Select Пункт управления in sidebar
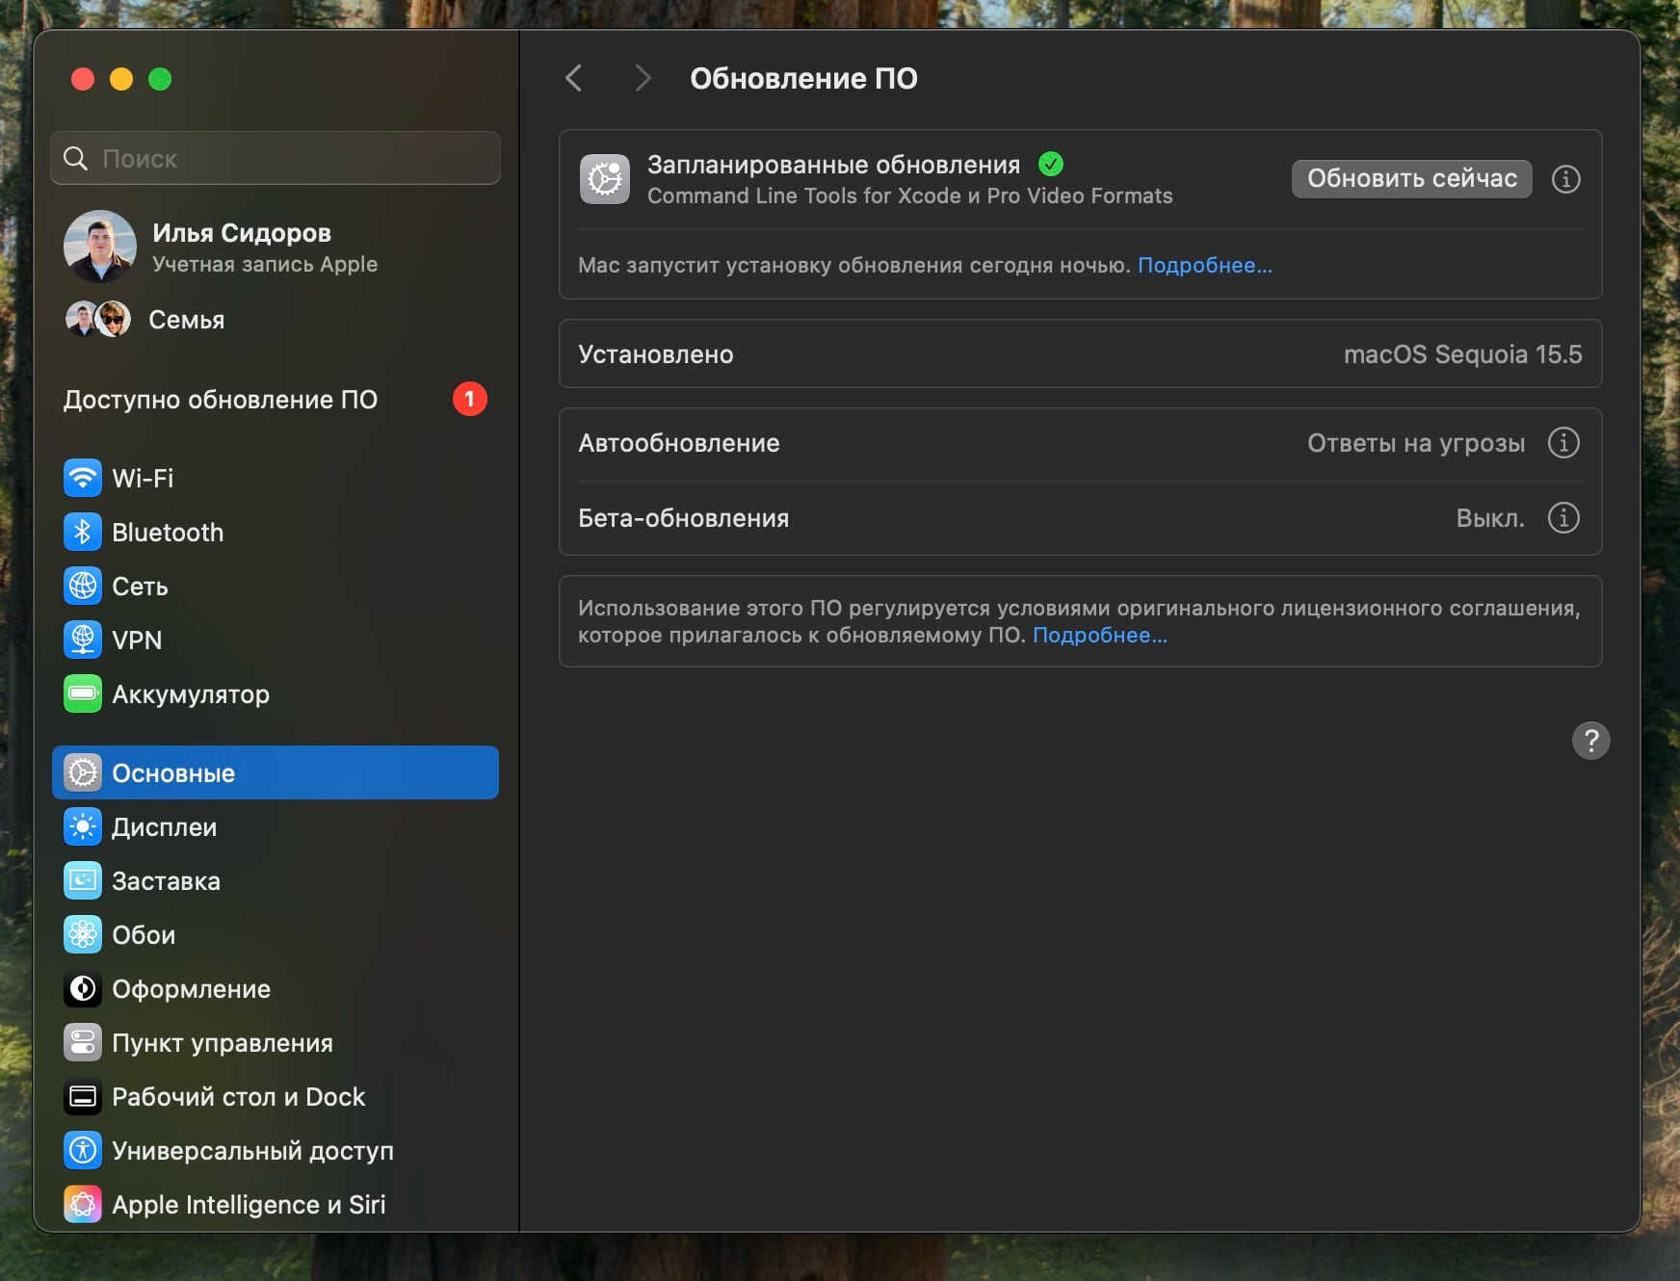Image resolution: width=1680 pixels, height=1281 pixels. point(222,1042)
